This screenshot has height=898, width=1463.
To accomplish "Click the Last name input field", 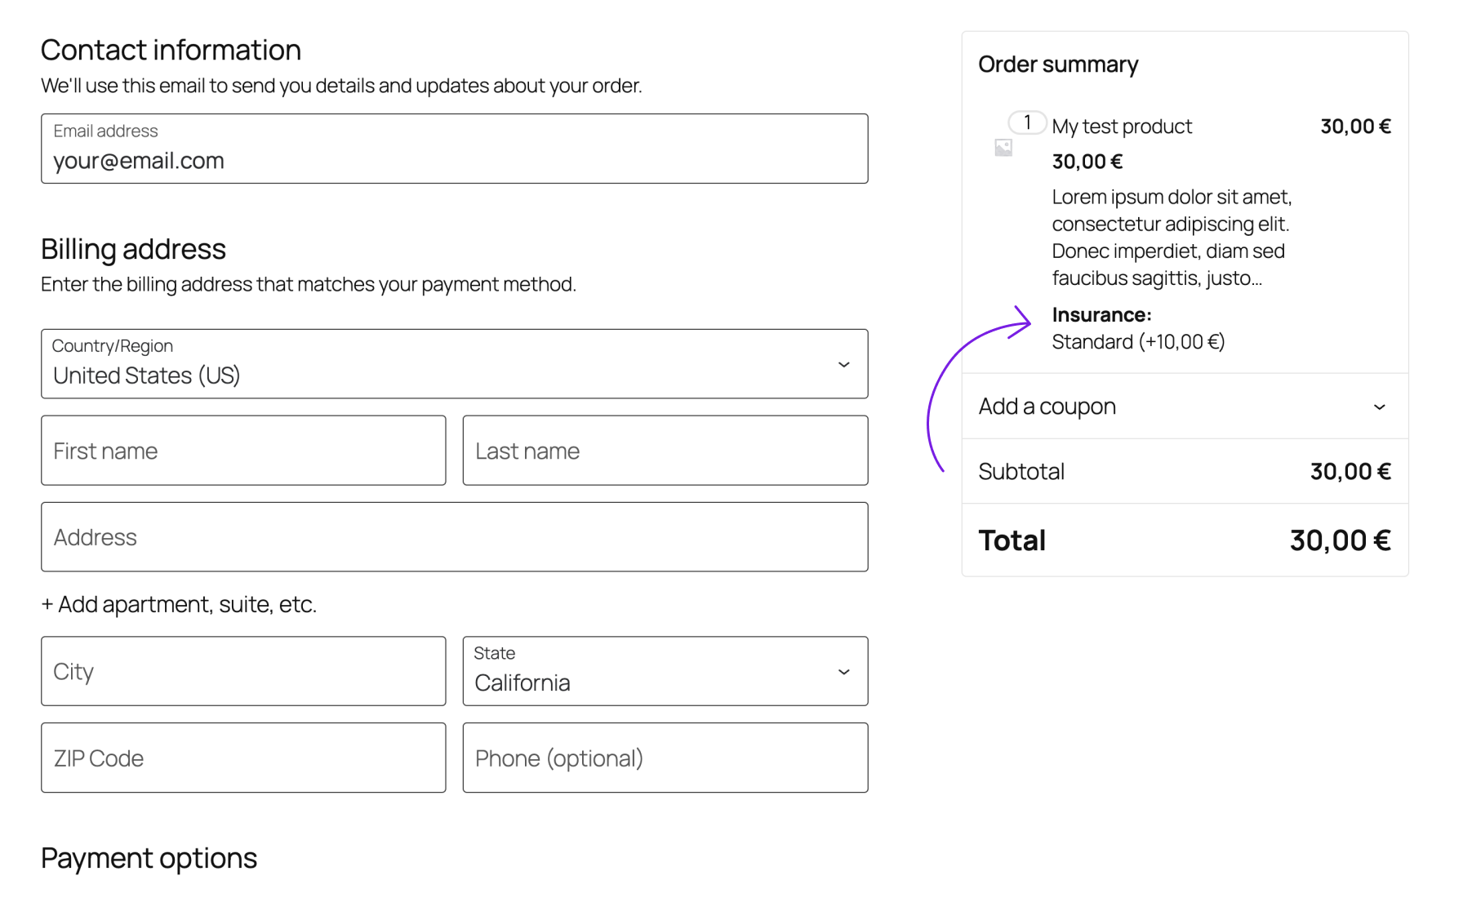I will [x=664, y=450].
